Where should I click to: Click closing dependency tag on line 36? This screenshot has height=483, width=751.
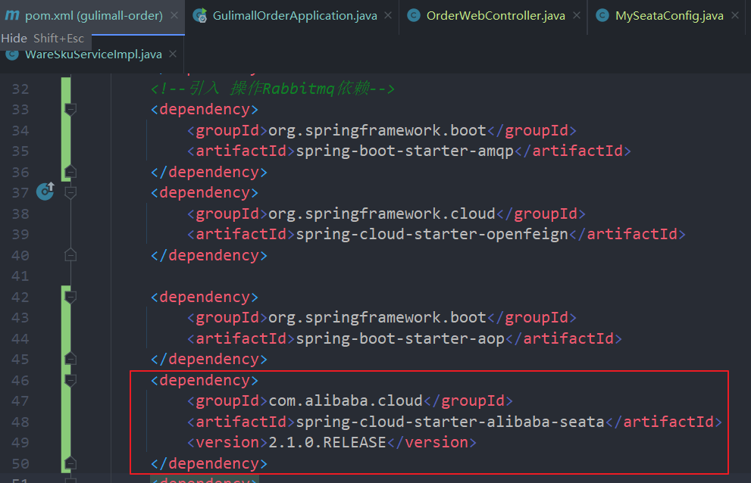point(209,172)
